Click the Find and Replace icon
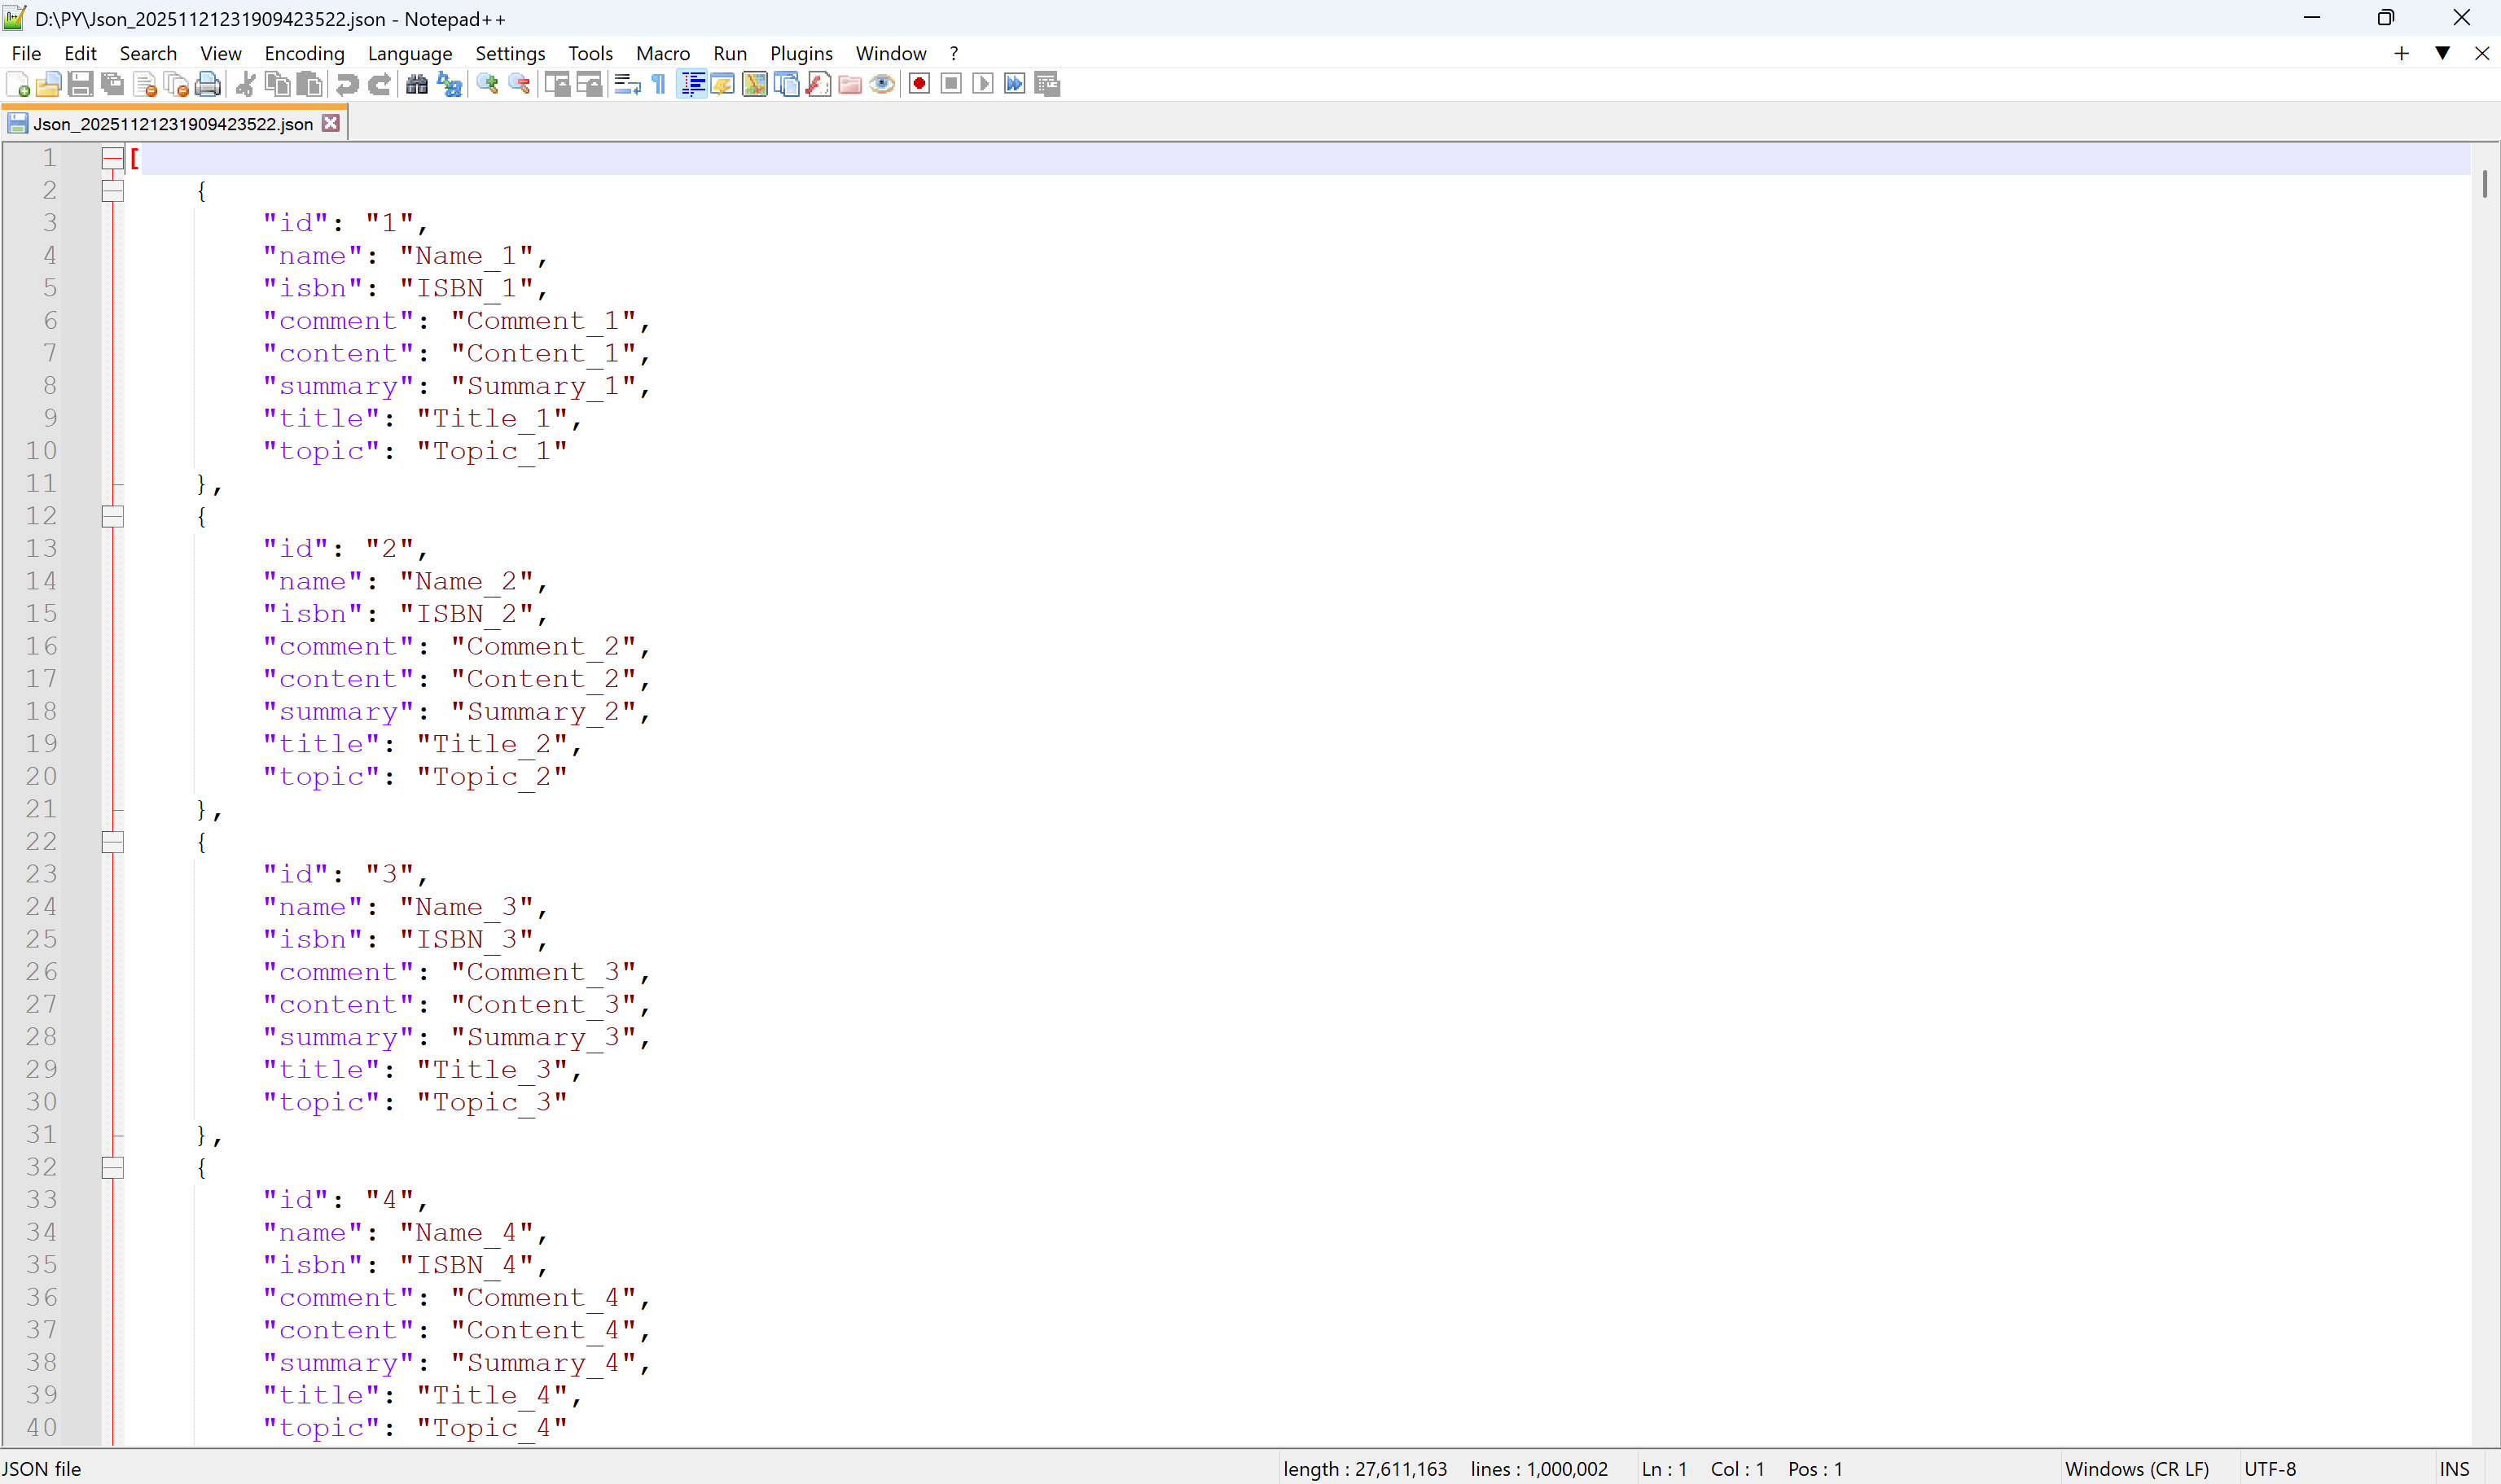Image resolution: width=2501 pixels, height=1484 pixels. pyautogui.click(x=450, y=84)
